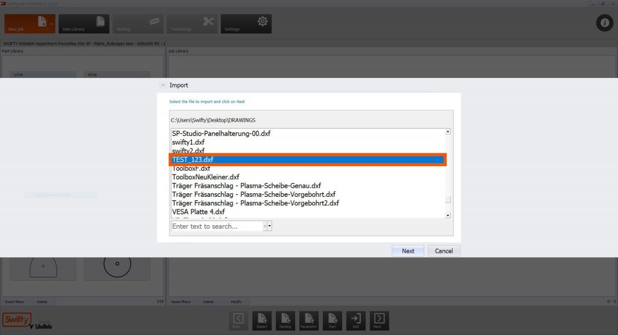Click the Next button in Import dialog
Screen dimensions: 618x335
coord(408,251)
